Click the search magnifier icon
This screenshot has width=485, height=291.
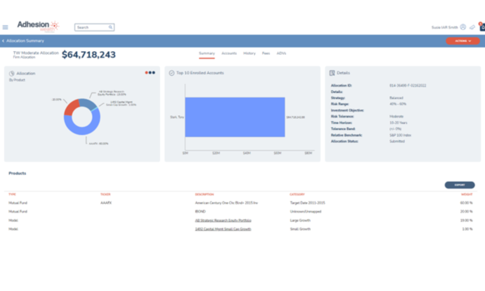(x=111, y=27)
